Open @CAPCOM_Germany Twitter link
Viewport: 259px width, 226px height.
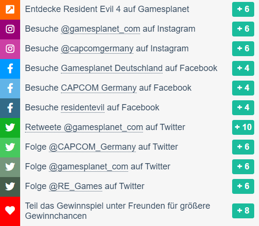coord(93,147)
